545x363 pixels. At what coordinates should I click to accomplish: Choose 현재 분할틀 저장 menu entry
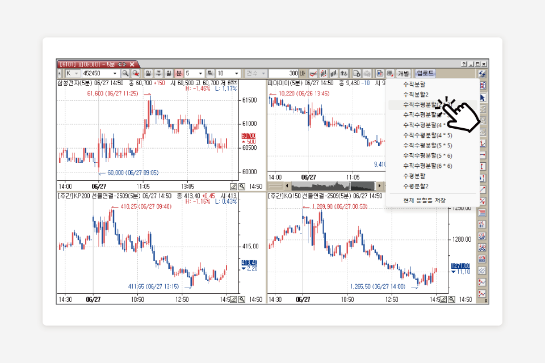coord(424,200)
